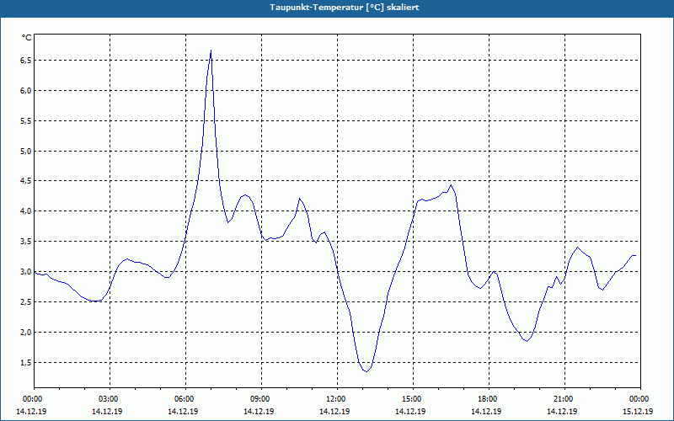
Task: Click the 15:00 time label
Action: coord(412,399)
